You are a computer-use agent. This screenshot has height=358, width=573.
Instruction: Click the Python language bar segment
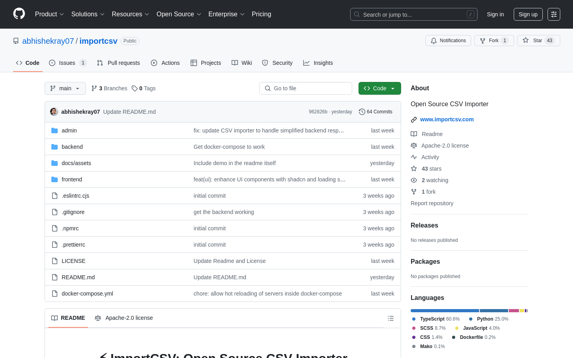click(x=494, y=311)
